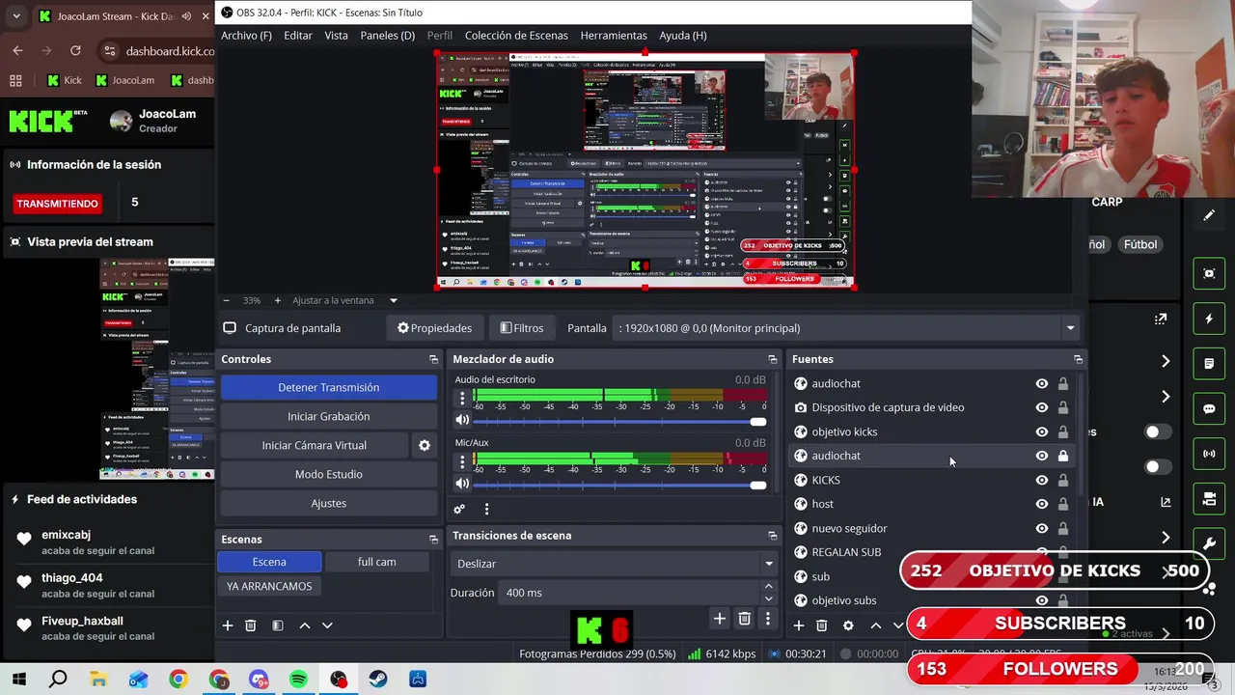Screen dimensions: 1235x695
Task: Hide the objetivo kicks source
Action: point(1042,431)
